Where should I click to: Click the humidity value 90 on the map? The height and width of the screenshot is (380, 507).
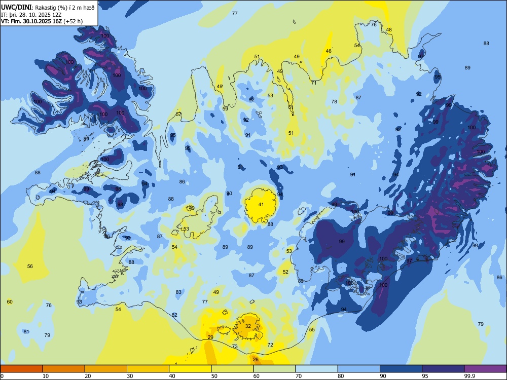[229, 194]
